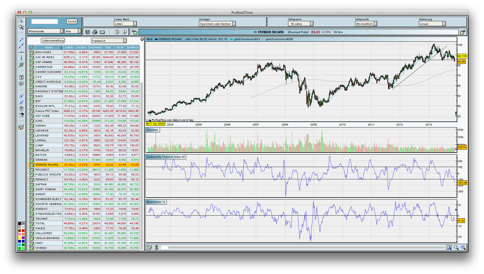Click the chain link icon below chart
The width and height of the screenshot is (484, 274).
(156, 248)
